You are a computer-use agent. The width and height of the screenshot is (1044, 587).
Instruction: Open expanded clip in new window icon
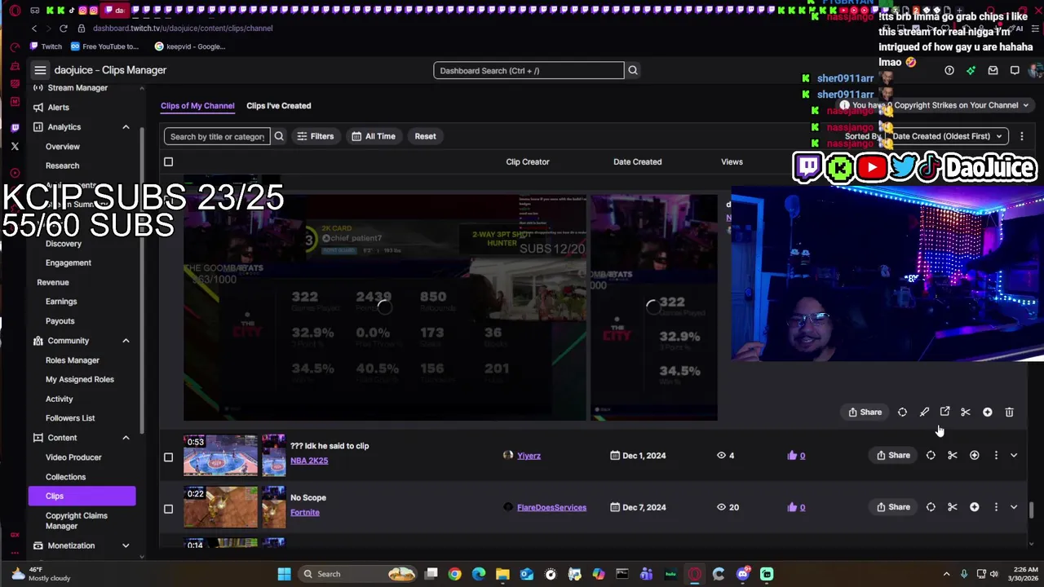click(x=944, y=413)
